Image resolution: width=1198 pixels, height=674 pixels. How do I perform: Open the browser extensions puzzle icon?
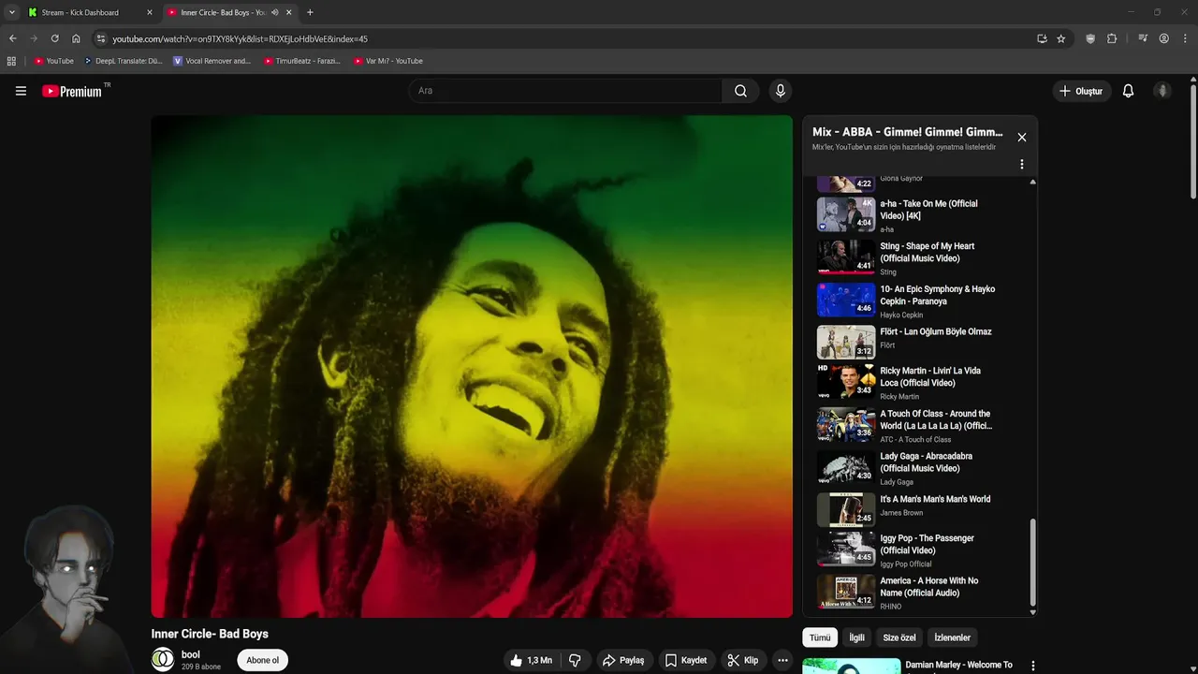[1112, 38]
